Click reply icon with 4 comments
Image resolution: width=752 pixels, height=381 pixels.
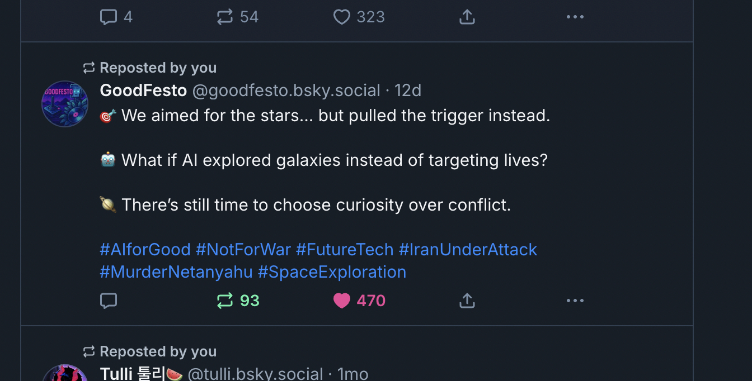(x=108, y=17)
